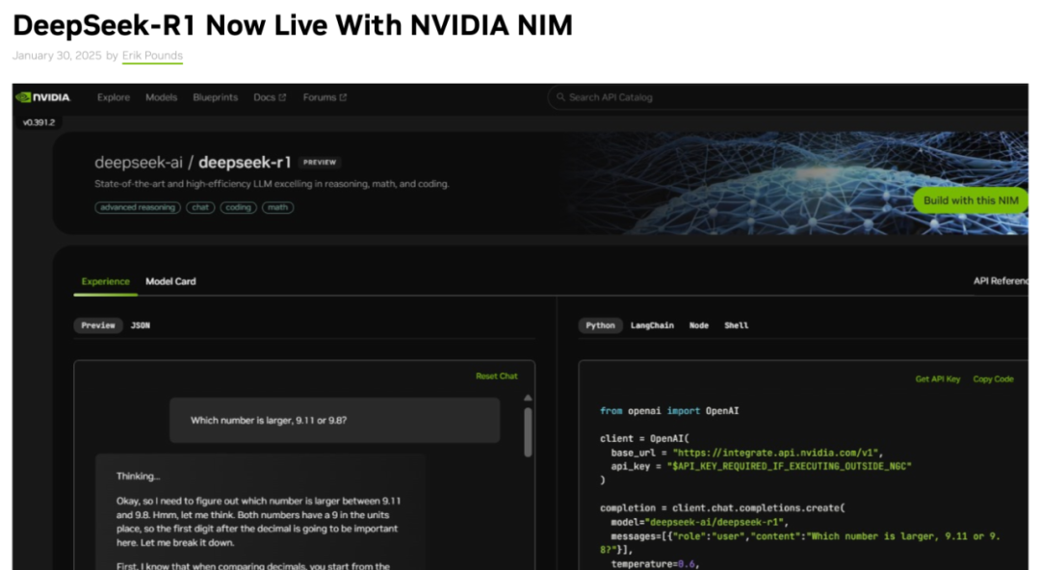This screenshot has height=570, width=1040.
Task: Click the base_url line in code
Action: pos(747,453)
